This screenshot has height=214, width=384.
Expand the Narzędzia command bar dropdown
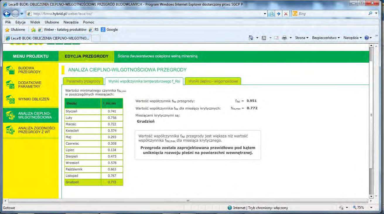(x=353, y=38)
